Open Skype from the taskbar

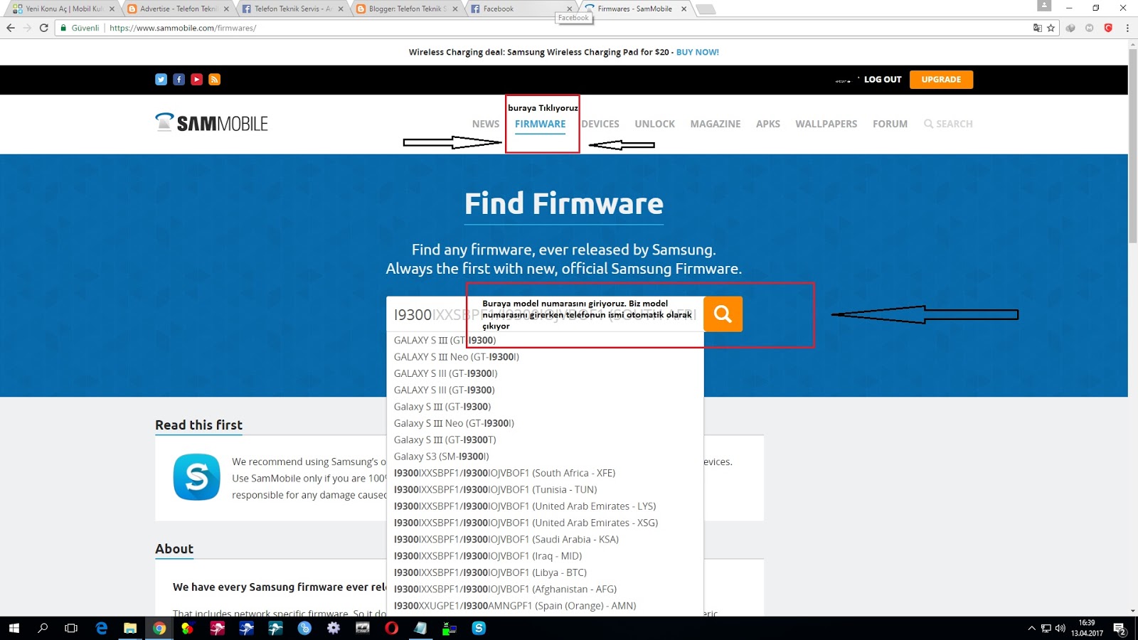pyautogui.click(x=479, y=628)
